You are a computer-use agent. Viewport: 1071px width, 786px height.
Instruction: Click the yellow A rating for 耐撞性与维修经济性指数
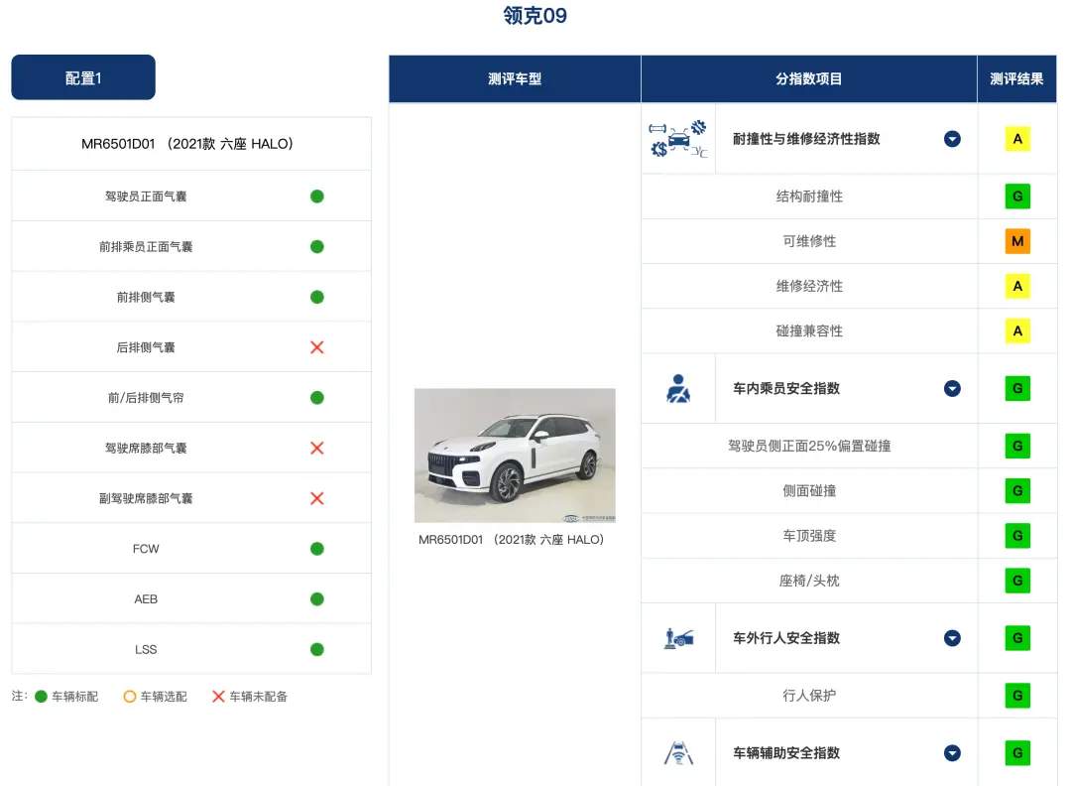[x=1017, y=139]
